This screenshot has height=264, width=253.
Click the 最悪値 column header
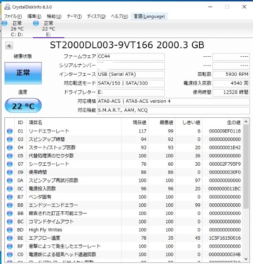[162, 122]
